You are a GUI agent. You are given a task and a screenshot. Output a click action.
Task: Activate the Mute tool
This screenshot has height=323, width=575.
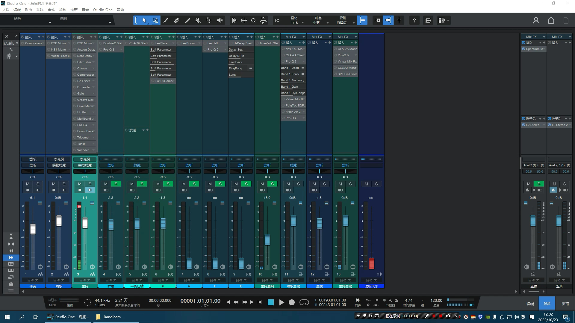click(x=198, y=20)
